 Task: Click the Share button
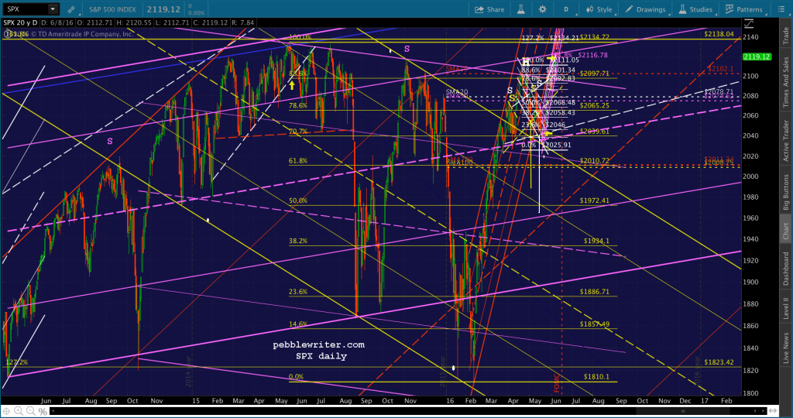489,9
